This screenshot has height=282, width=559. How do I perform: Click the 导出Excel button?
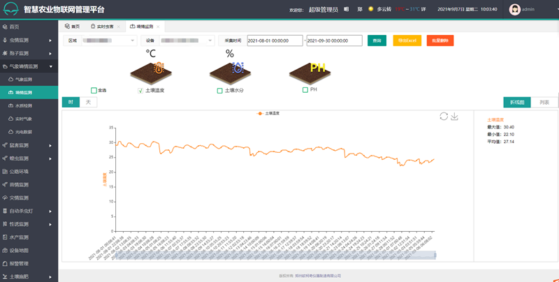407,40
